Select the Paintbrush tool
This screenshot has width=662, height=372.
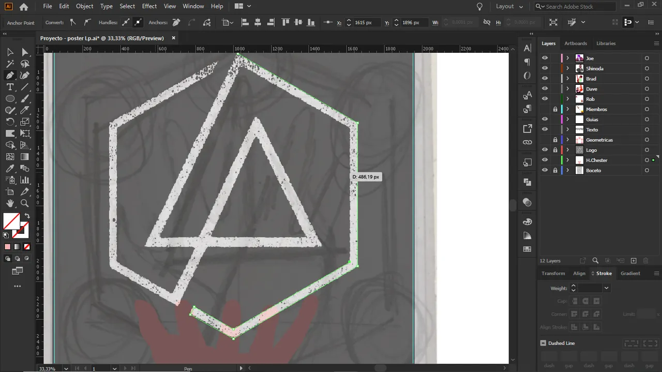click(25, 99)
